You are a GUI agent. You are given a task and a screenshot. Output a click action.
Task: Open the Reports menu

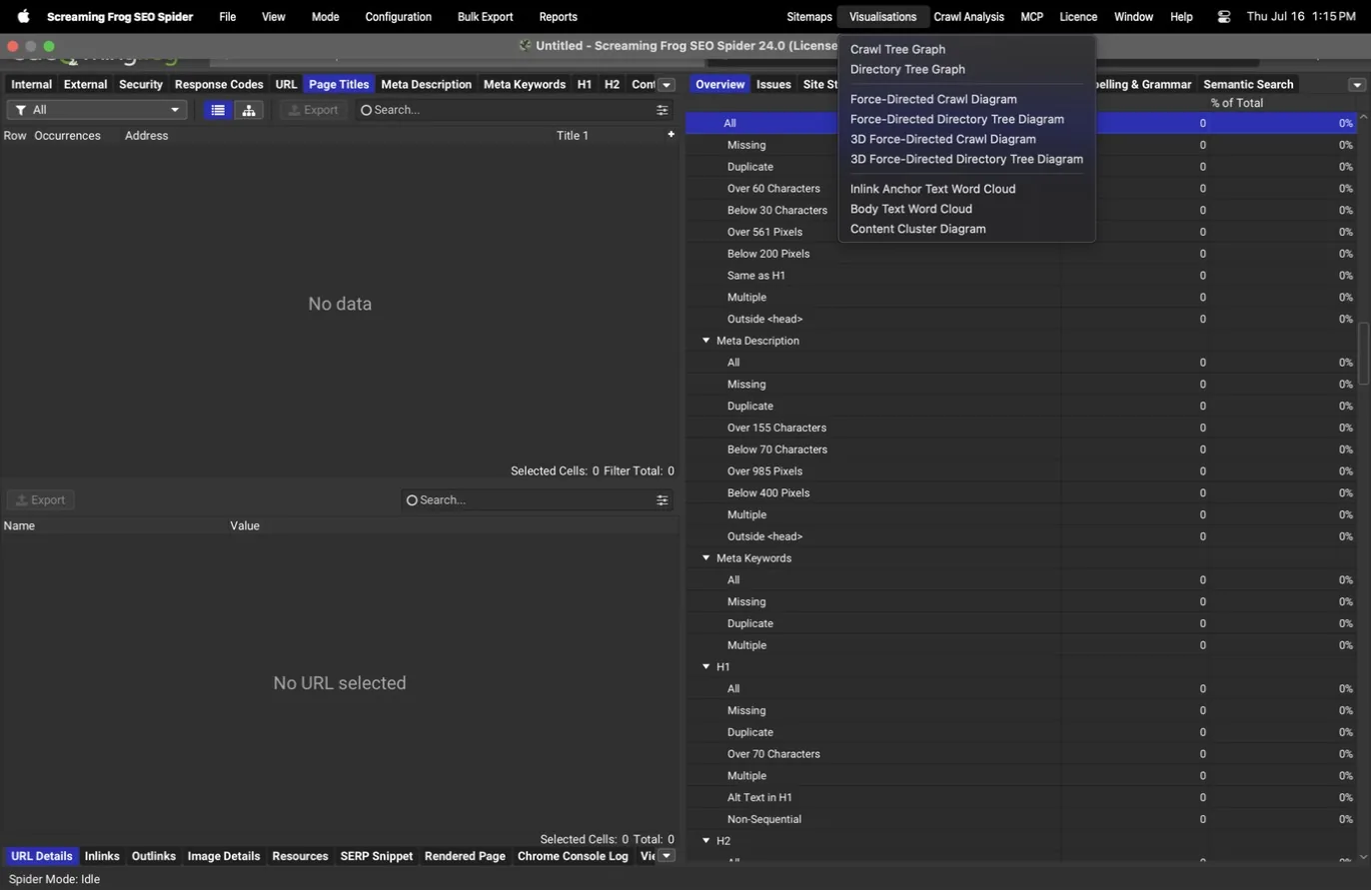[x=558, y=17]
